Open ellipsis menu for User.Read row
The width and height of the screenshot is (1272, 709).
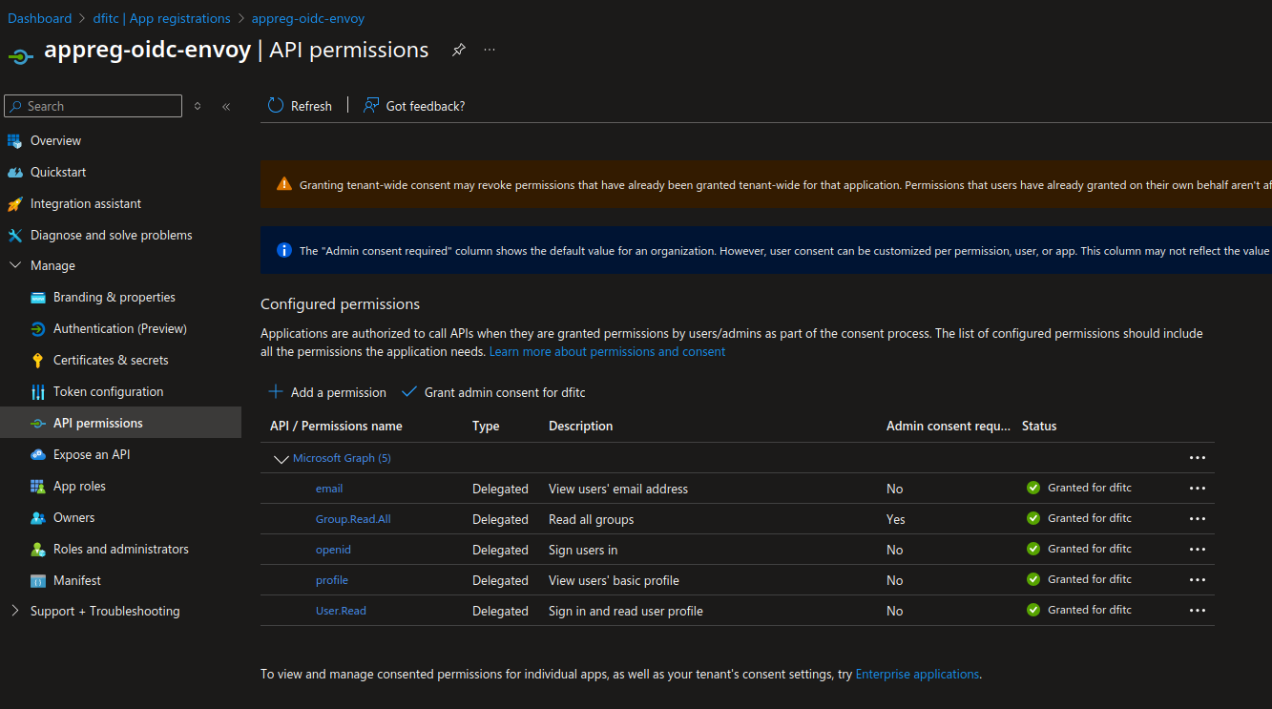1197,611
